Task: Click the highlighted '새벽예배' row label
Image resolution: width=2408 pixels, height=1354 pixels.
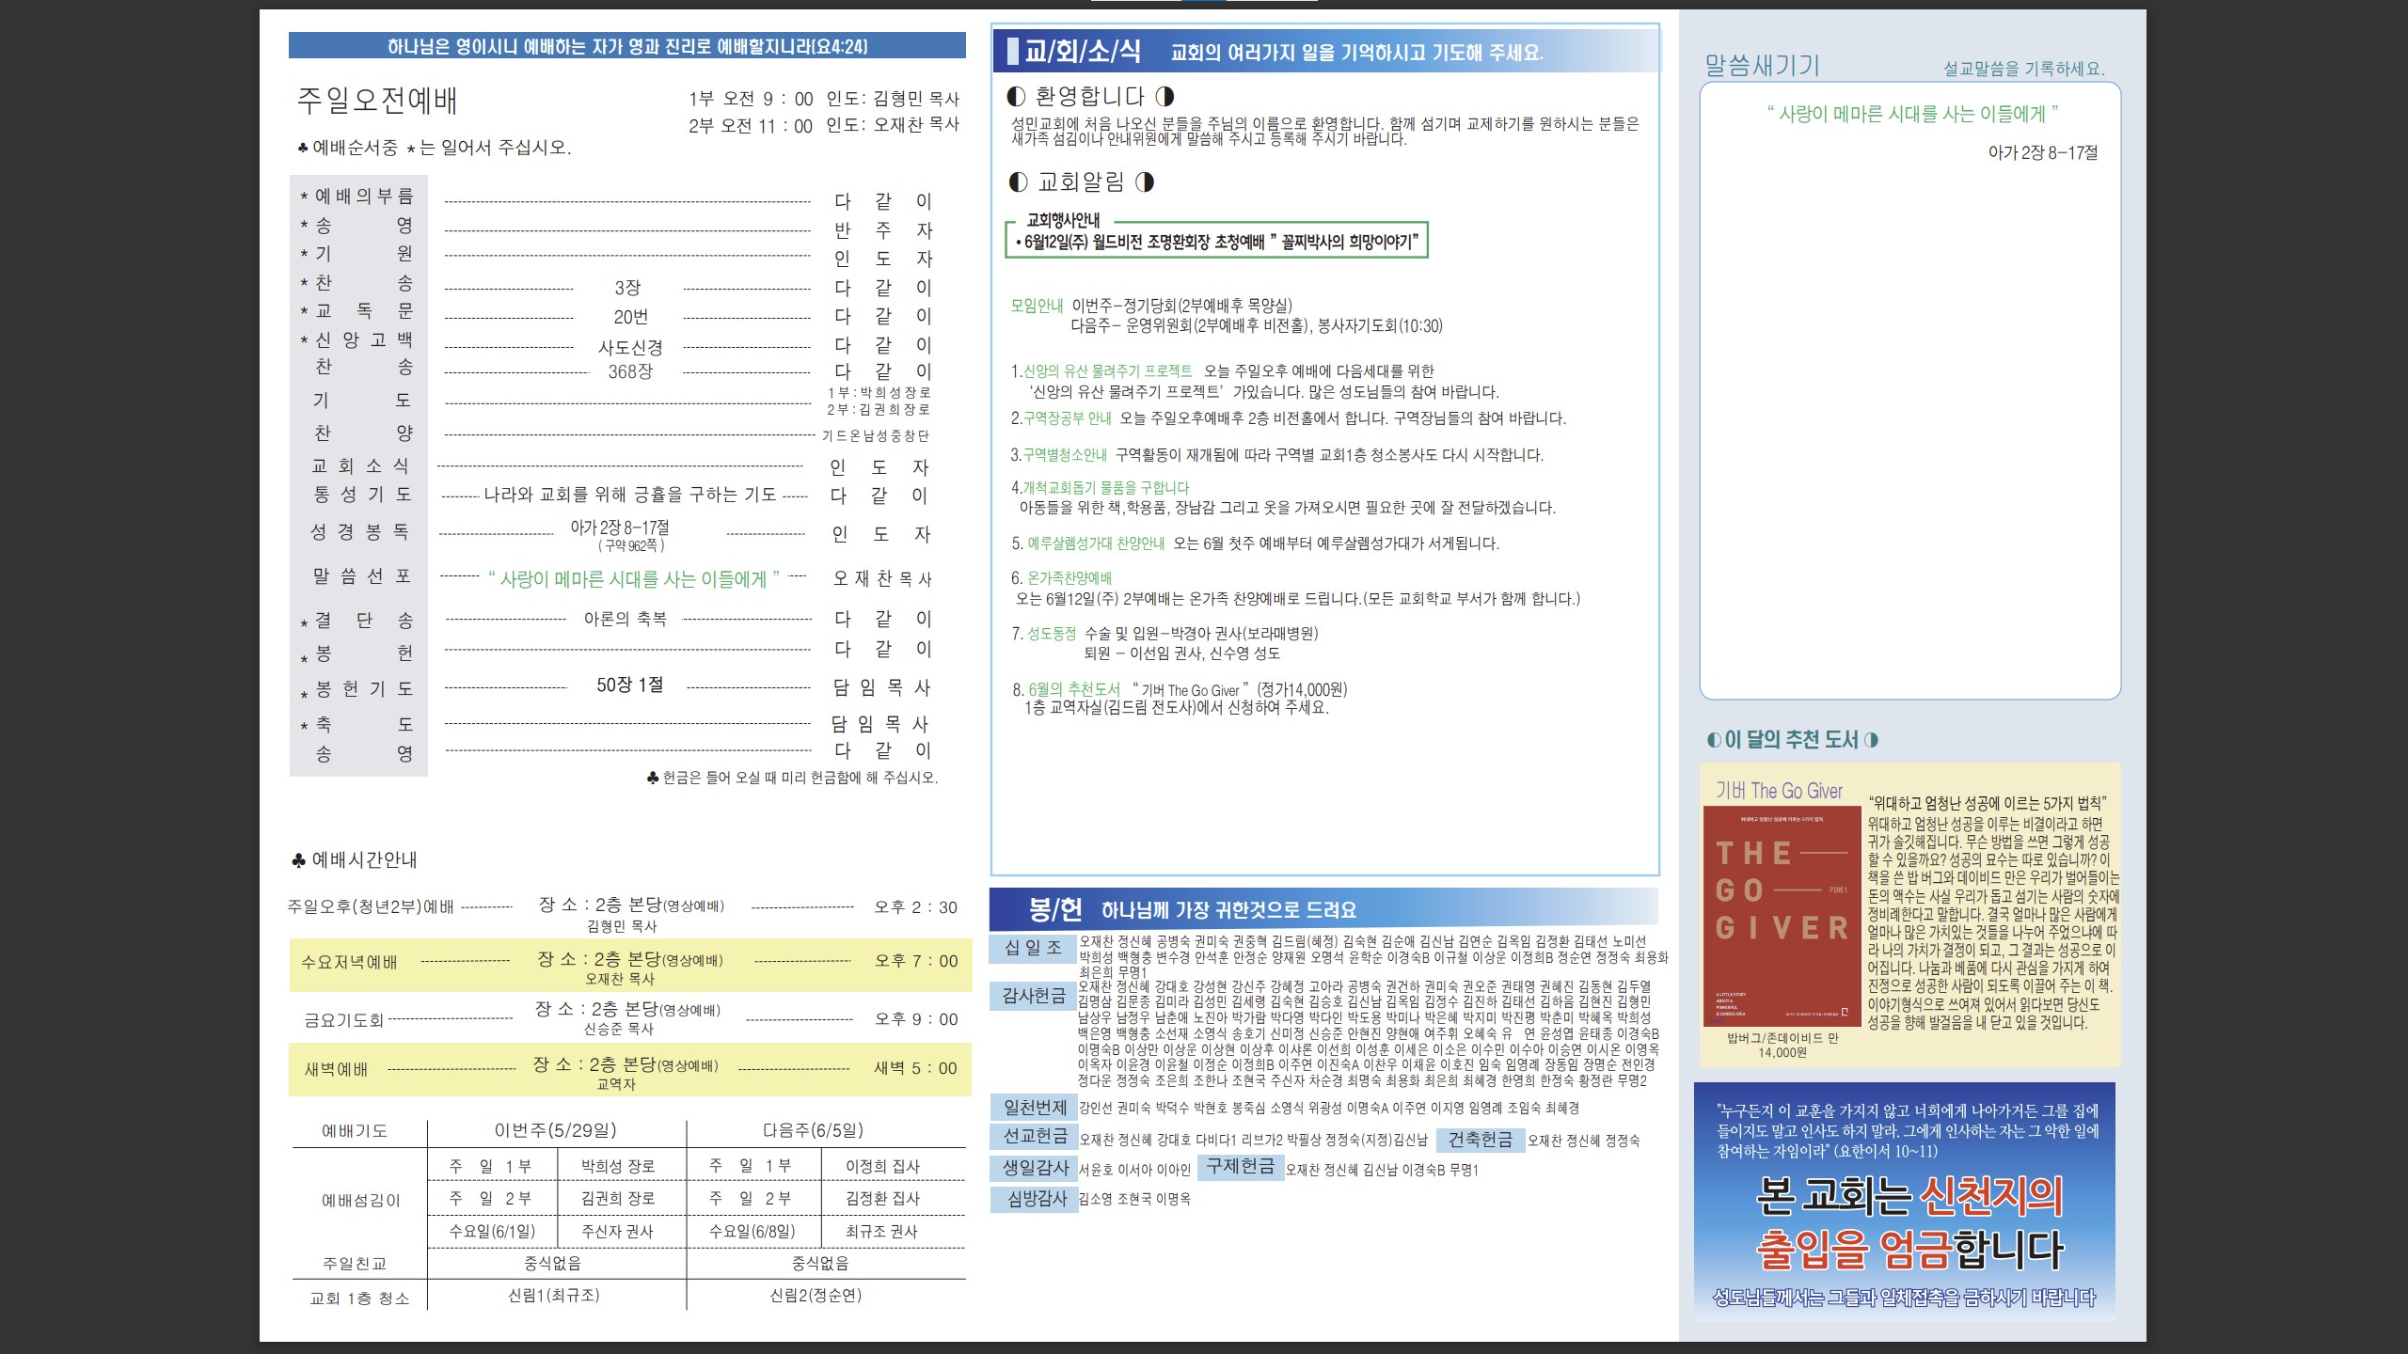Action: pos(336,1069)
